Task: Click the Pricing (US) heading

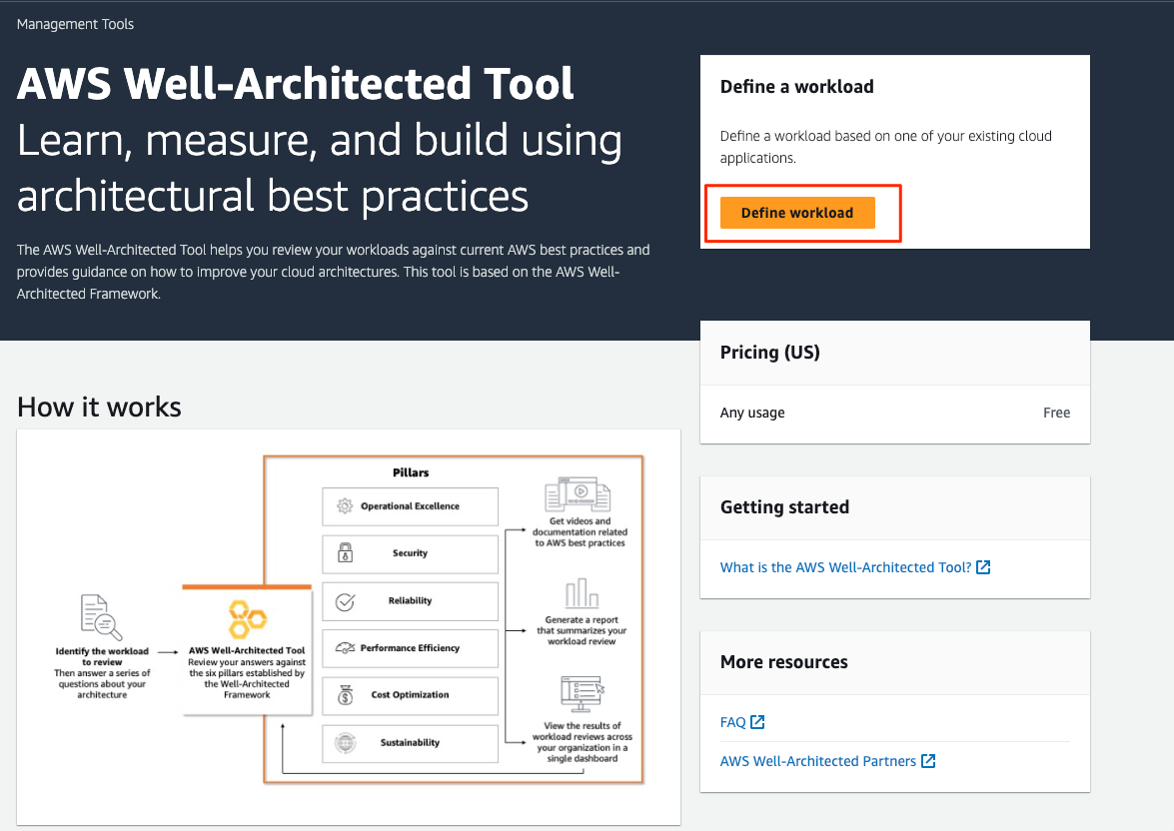Action: [x=769, y=353]
